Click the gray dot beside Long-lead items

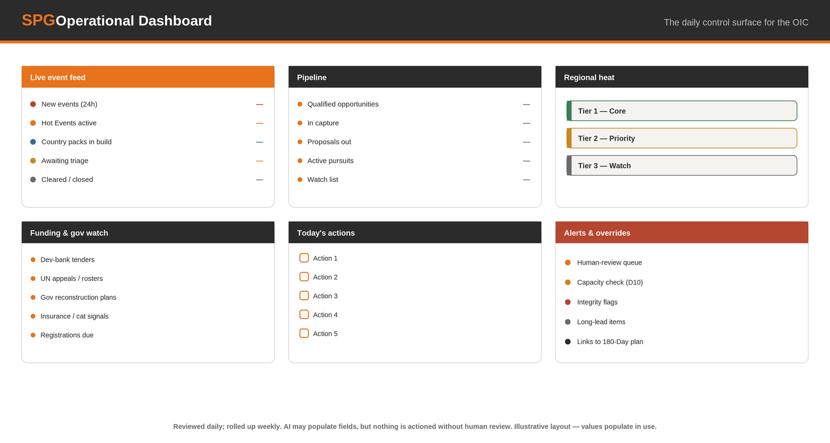[x=568, y=322]
